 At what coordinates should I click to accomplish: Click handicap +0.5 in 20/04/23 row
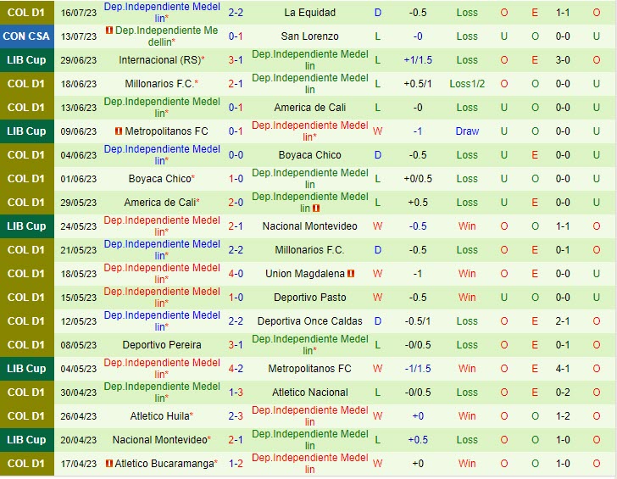click(418, 440)
